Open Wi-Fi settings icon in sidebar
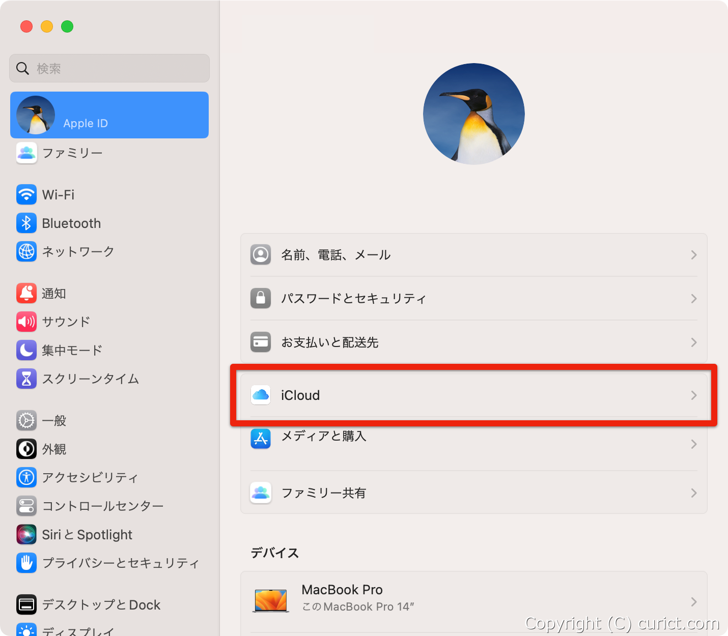This screenshot has height=636, width=728. coord(26,194)
